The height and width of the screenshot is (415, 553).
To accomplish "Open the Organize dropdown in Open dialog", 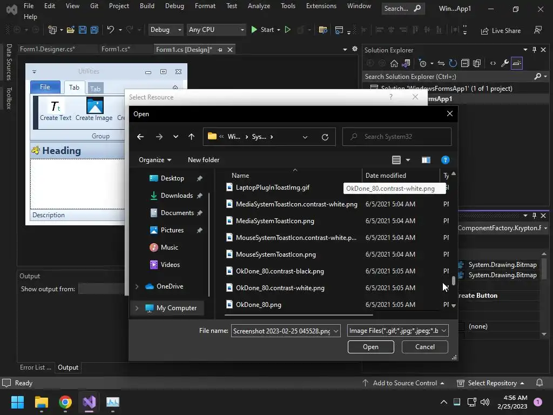I will (x=155, y=160).
